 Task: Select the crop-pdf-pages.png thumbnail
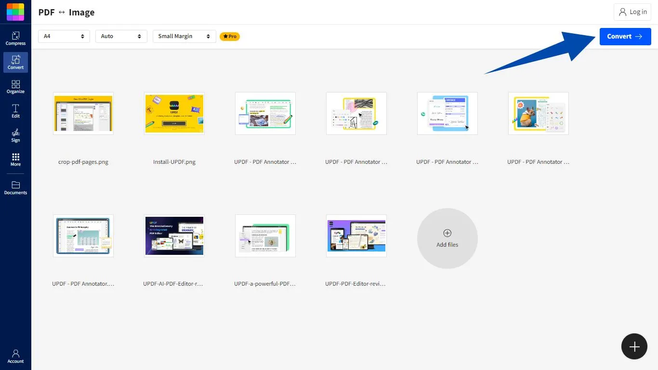83,113
